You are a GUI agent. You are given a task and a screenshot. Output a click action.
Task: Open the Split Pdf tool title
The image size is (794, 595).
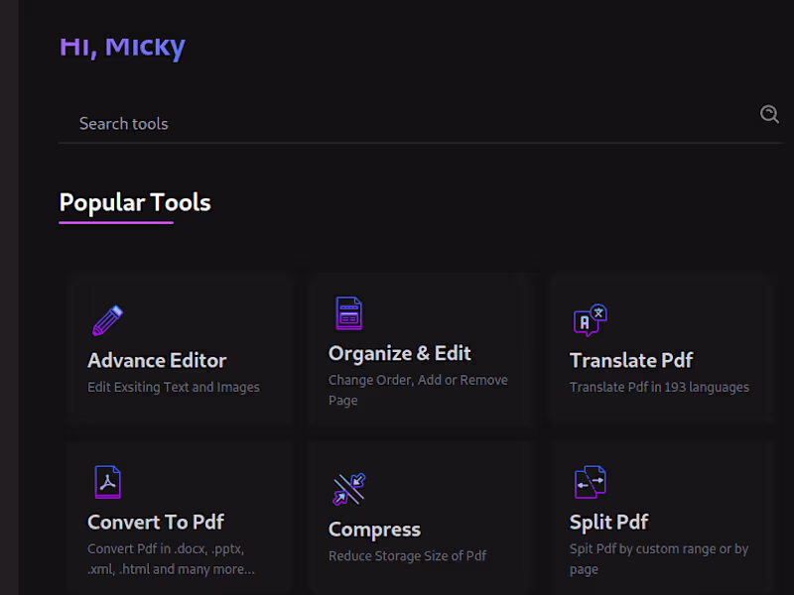pyautogui.click(x=608, y=522)
